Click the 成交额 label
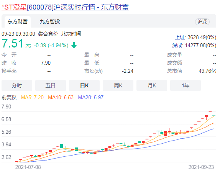Screen dimensions: 220x172 tap(174, 63)
